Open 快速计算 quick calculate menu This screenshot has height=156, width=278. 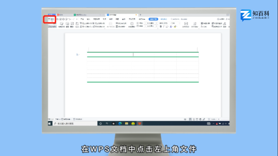pyautogui.click(x=205, y=23)
